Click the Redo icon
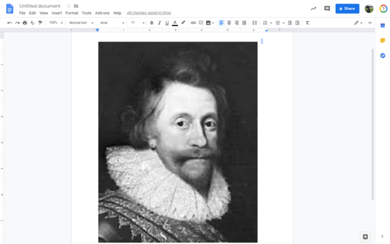Screen dimensions: 390x244 [17, 23]
